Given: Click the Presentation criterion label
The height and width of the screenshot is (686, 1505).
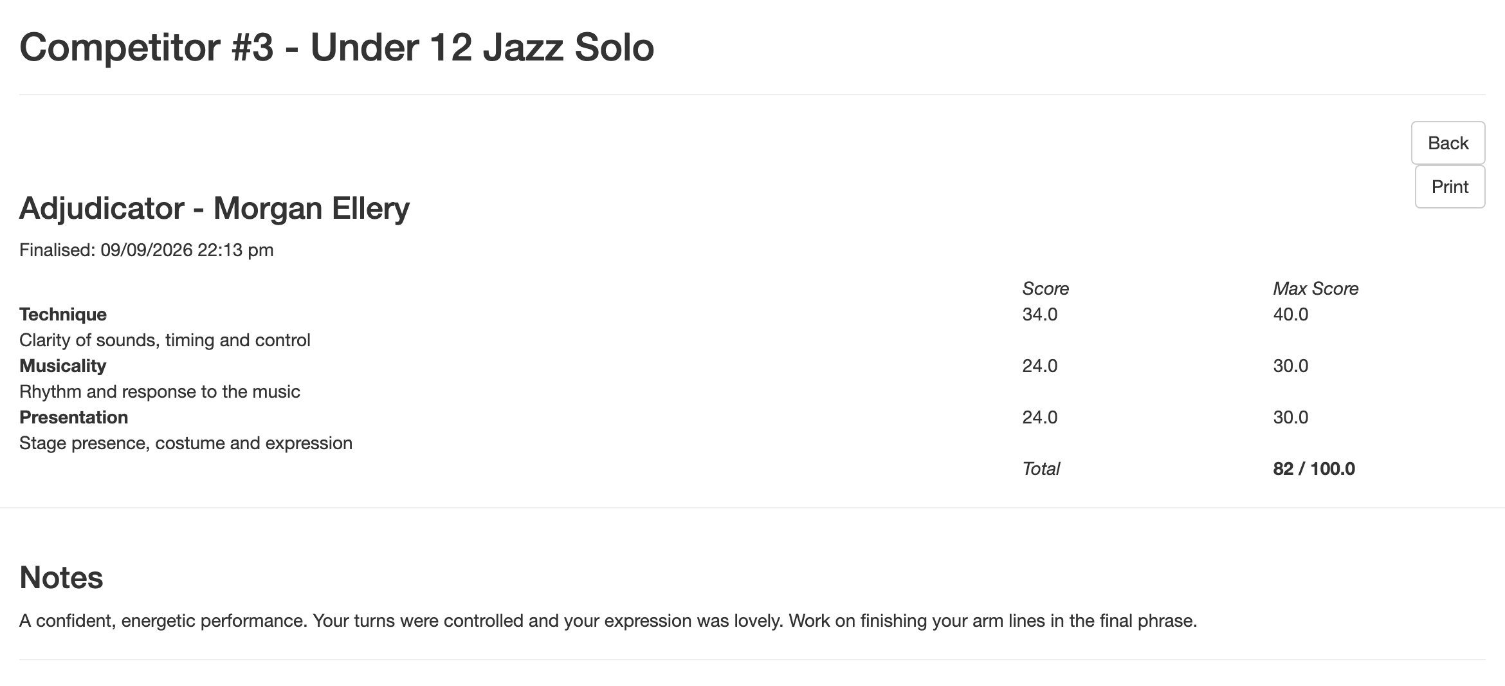Looking at the screenshot, I should click(x=74, y=417).
